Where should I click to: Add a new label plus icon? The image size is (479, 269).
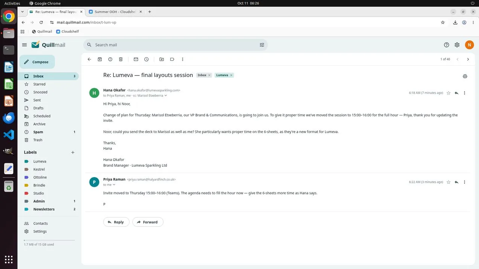pyautogui.click(x=73, y=152)
